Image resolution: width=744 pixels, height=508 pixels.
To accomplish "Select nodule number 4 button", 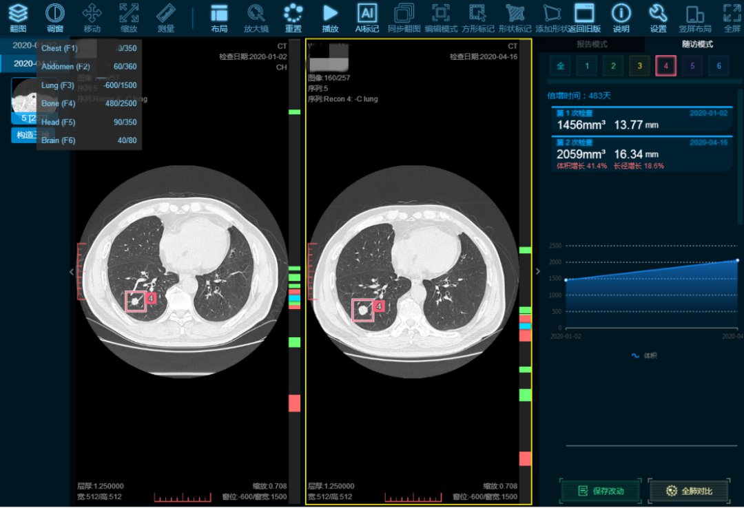I will (665, 66).
